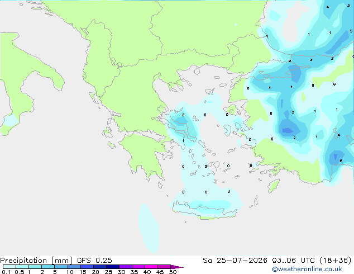Click the legend tick label '45'
The width and height of the screenshot is (354, 274).
tap(160, 272)
